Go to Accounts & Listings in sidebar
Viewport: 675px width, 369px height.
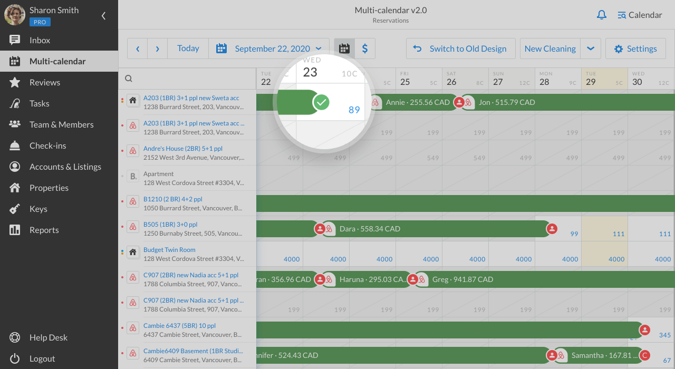pyautogui.click(x=65, y=167)
